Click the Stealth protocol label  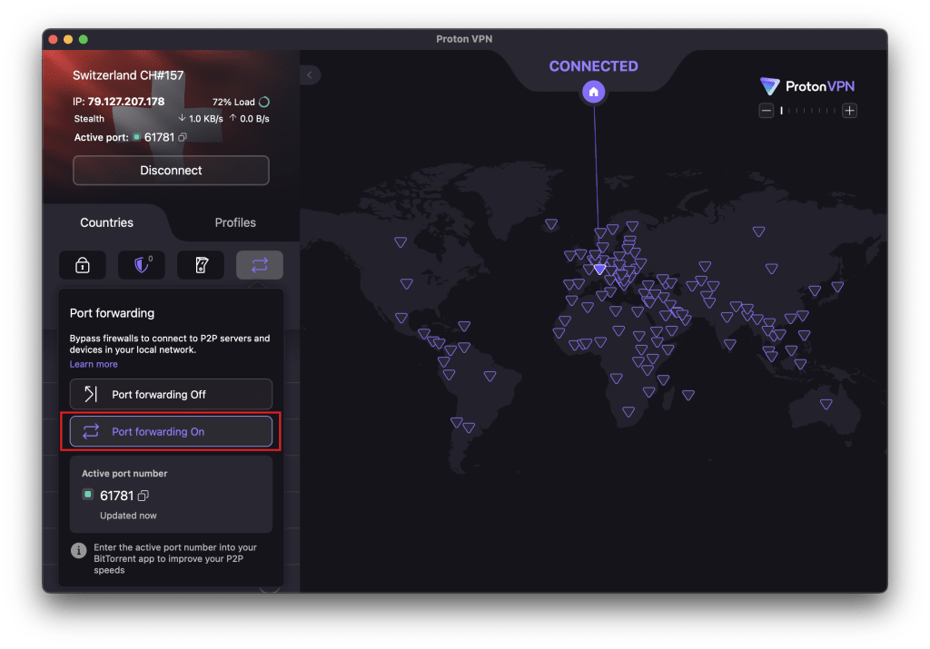click(89, 119)
